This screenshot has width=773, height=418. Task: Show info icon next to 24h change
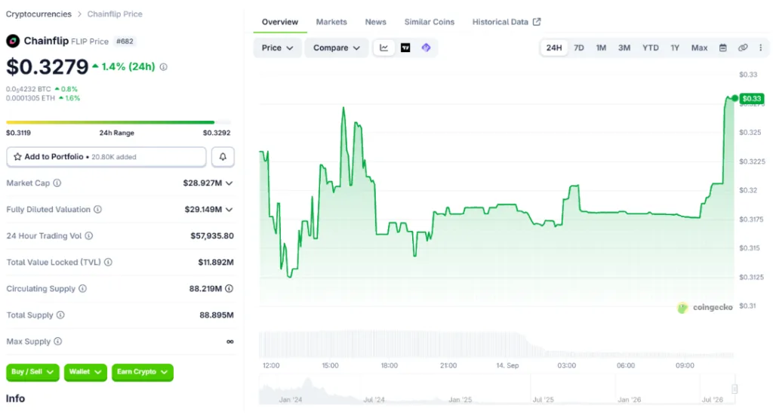click(x=163, y=66)
